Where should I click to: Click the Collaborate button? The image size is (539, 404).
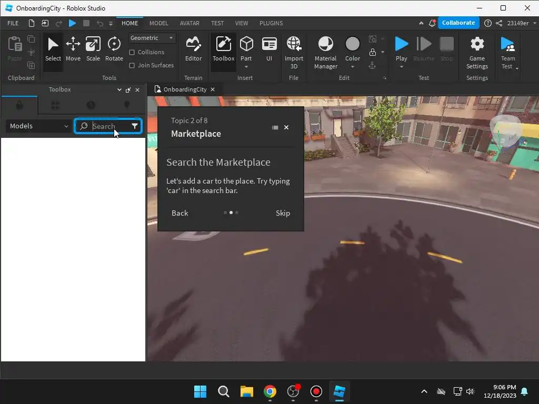pos(458,23)
